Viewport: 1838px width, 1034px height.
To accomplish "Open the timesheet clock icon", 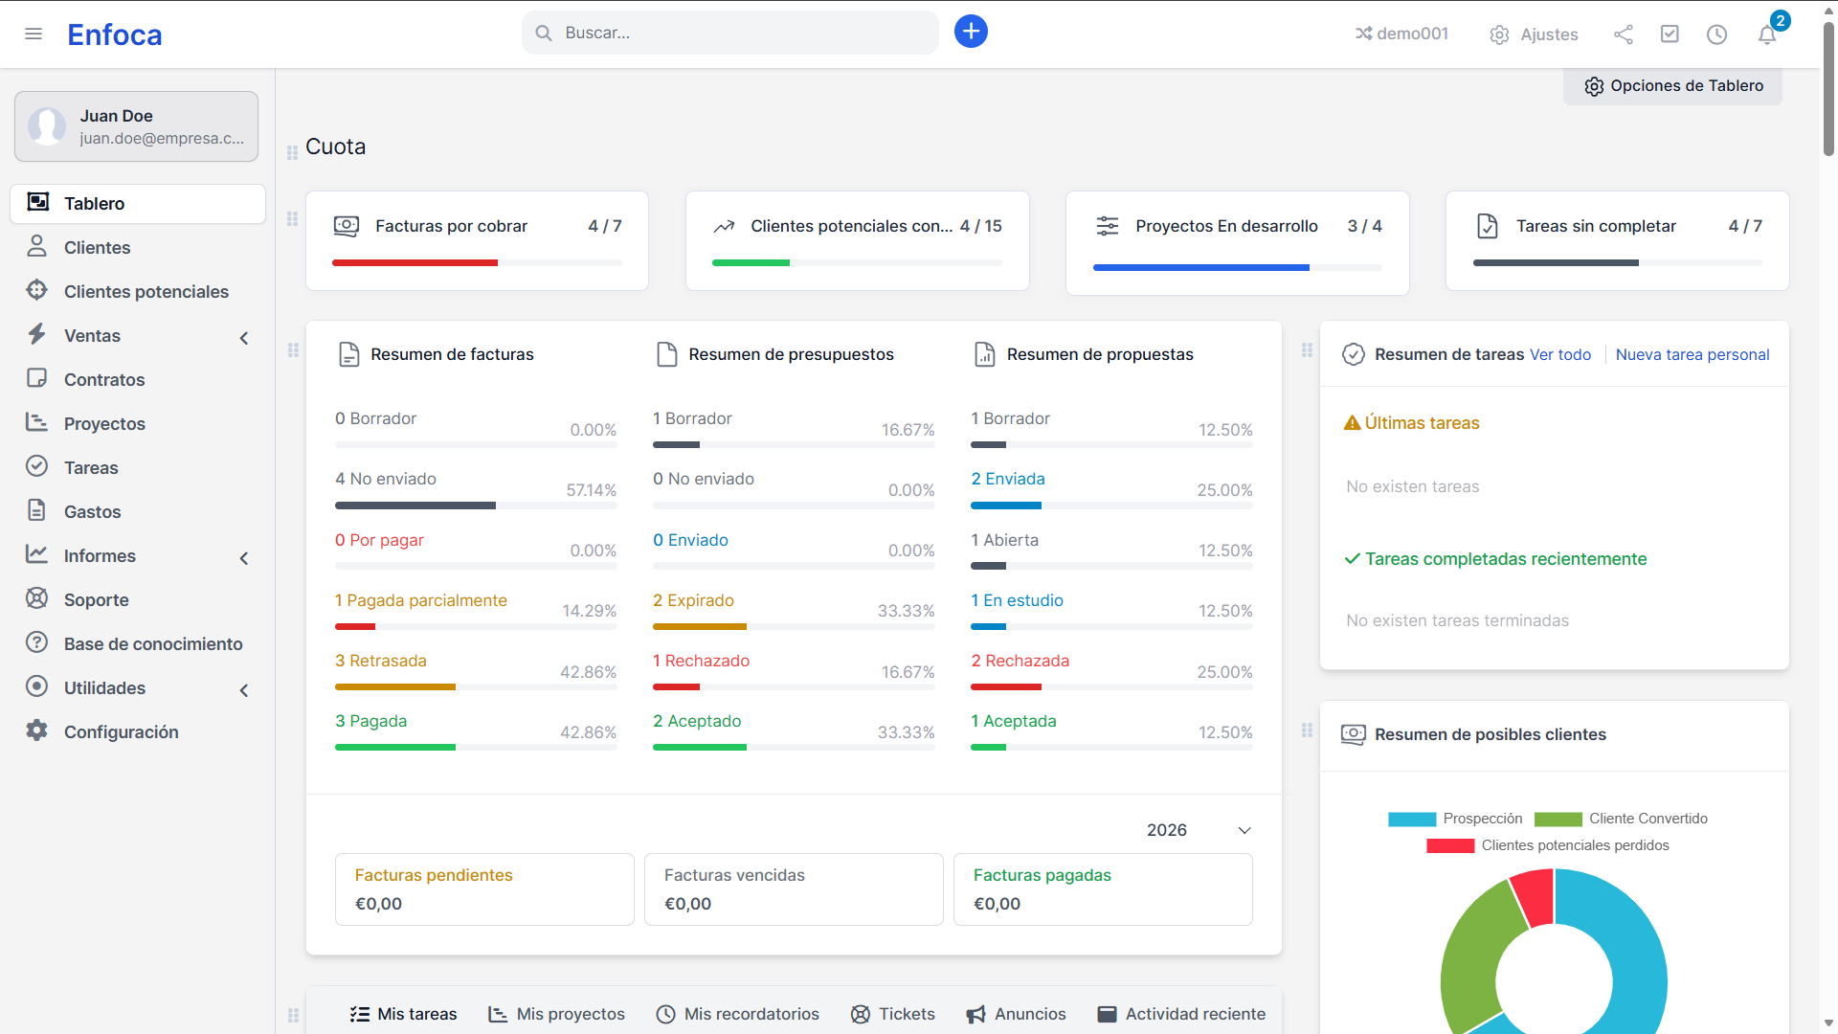I will tap(1716, 34).
